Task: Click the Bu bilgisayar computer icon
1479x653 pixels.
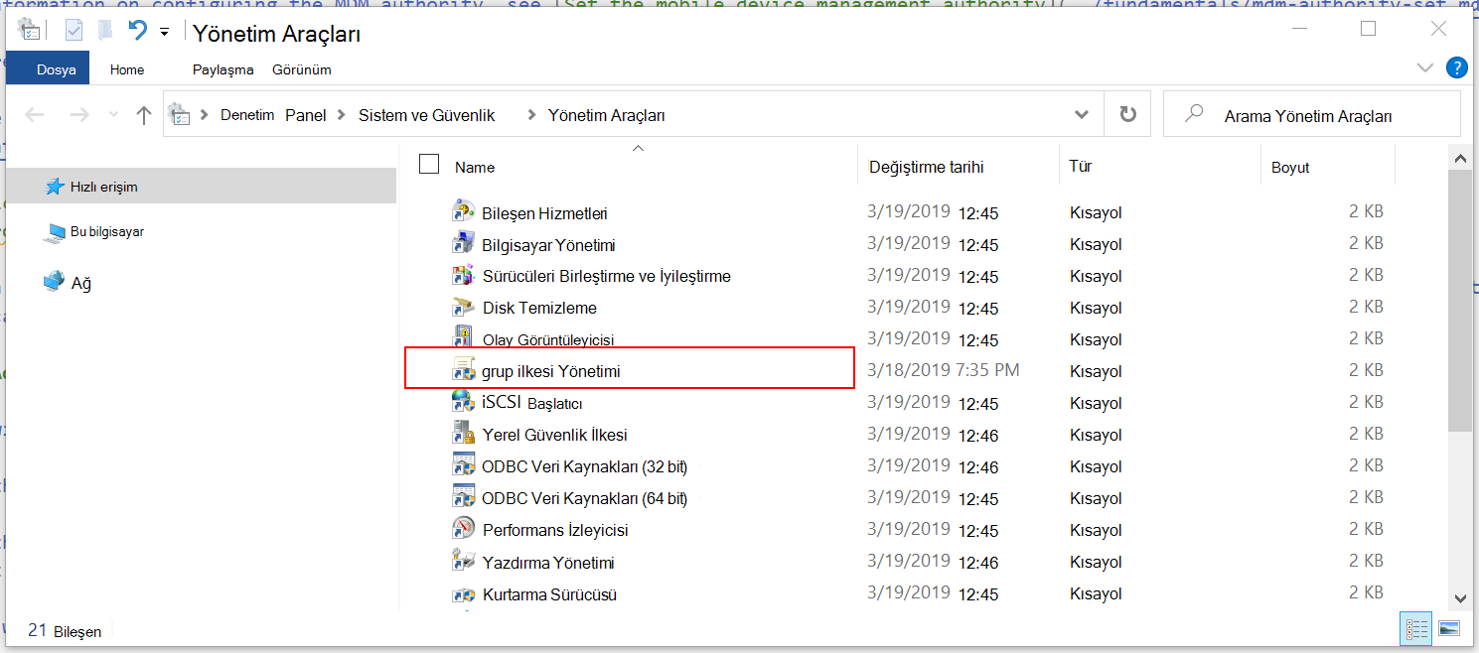Action: pyautogui.click(x=55, y=232)
